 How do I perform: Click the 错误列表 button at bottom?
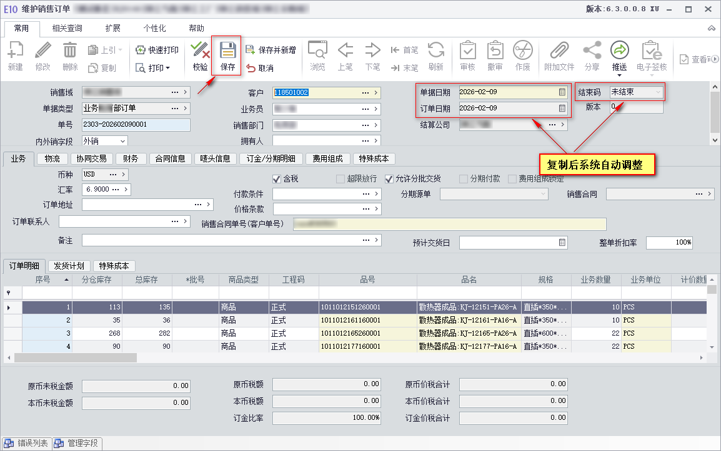(26, 444)
